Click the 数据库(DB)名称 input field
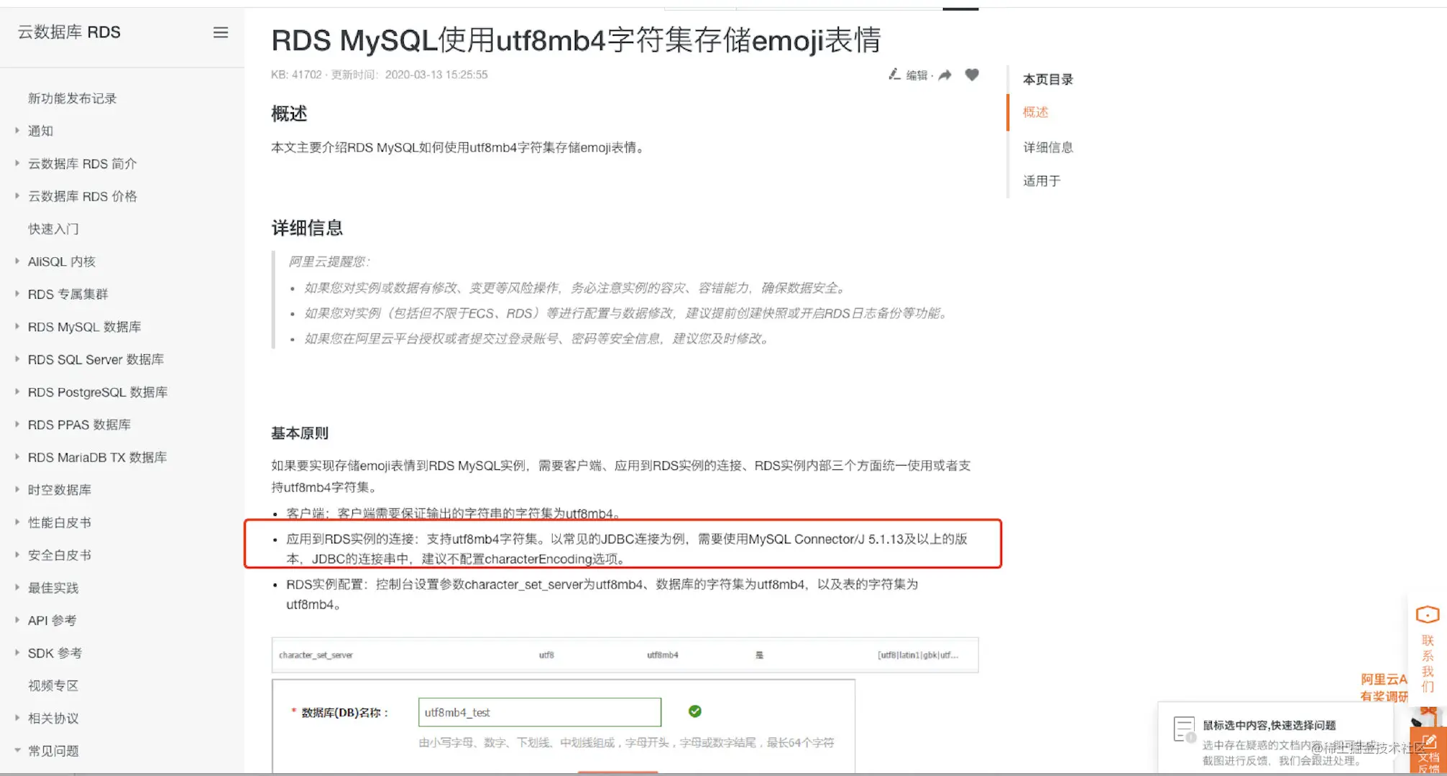Viewport: 1447px width, 776px height. pyautogui.click(x=540, y=712)
